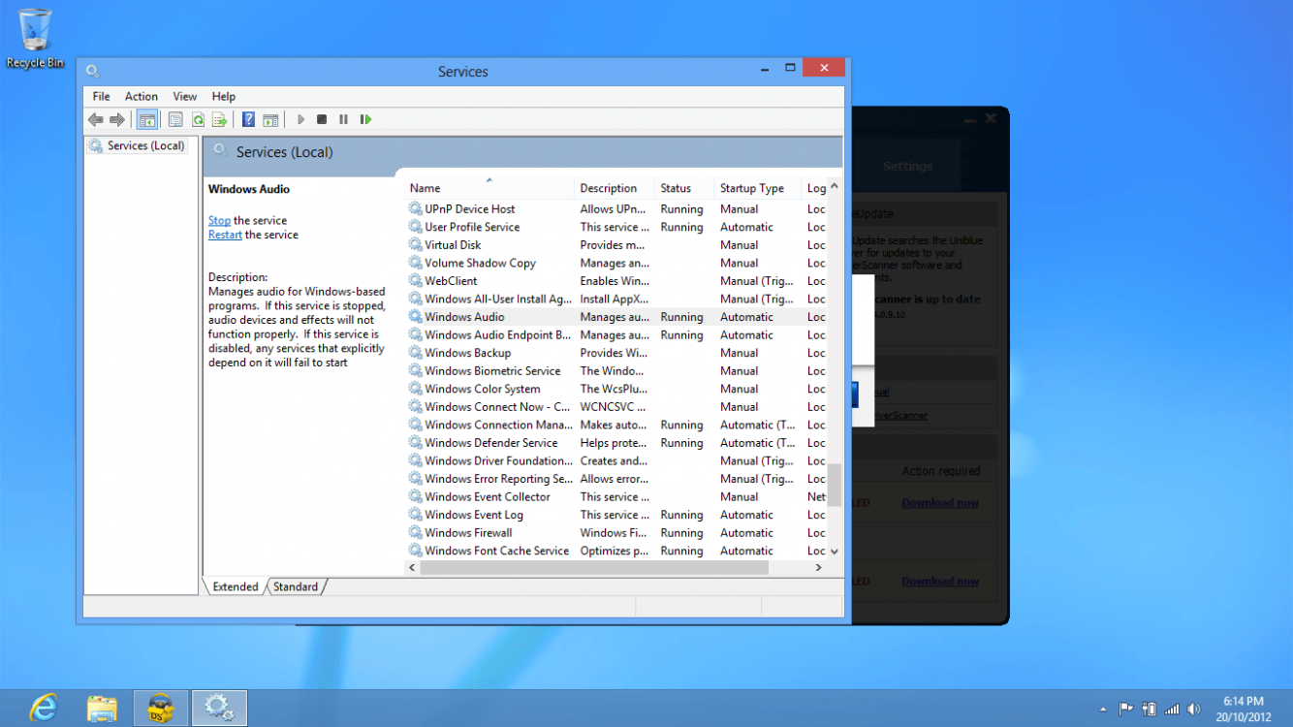
Task: Click the Start Service play icon
Action: [x=300, y=119]
